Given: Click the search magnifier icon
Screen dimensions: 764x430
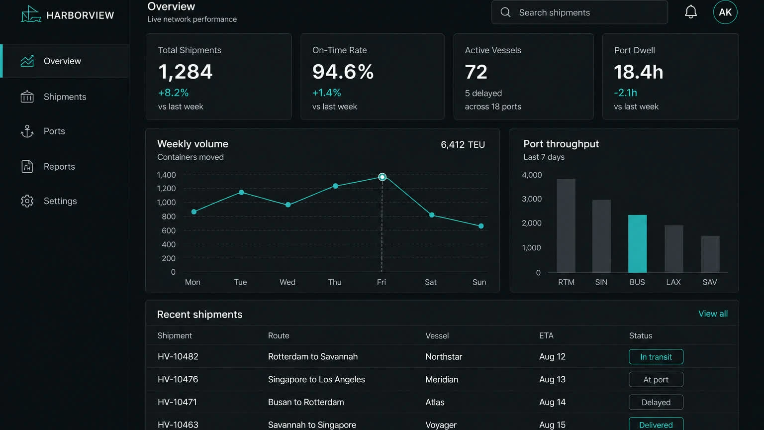Looking at the screenshot, I should tap(505, 12).
